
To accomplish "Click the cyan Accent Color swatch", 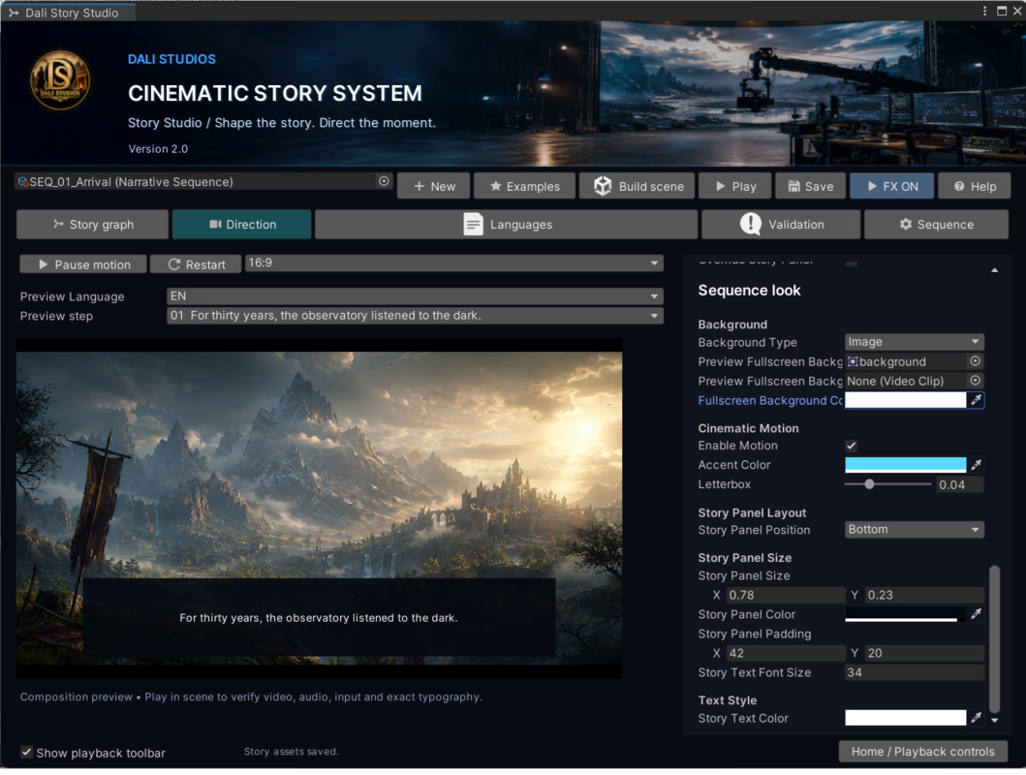I will (906, 465).
